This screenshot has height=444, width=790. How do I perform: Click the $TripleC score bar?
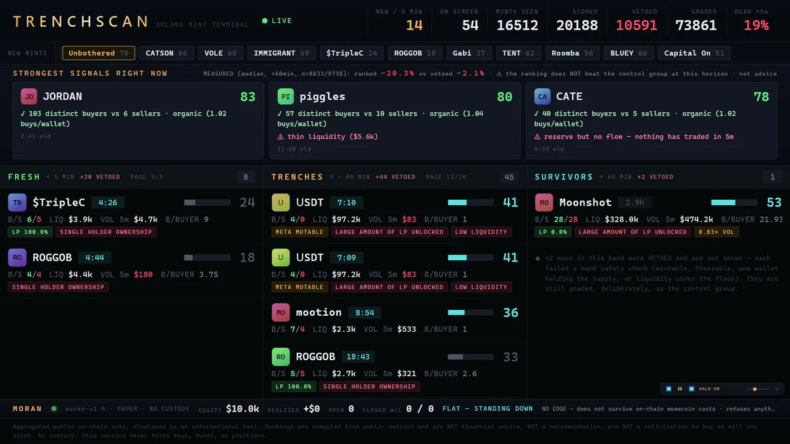click(x=207, y=202)
